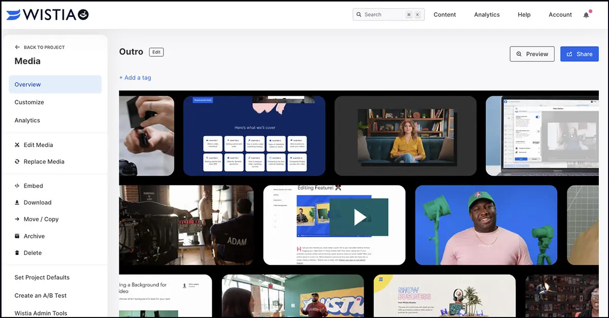This screenshot has height=318, width=609.
Task: Click the Embed code icon
Action: point(17,186)
